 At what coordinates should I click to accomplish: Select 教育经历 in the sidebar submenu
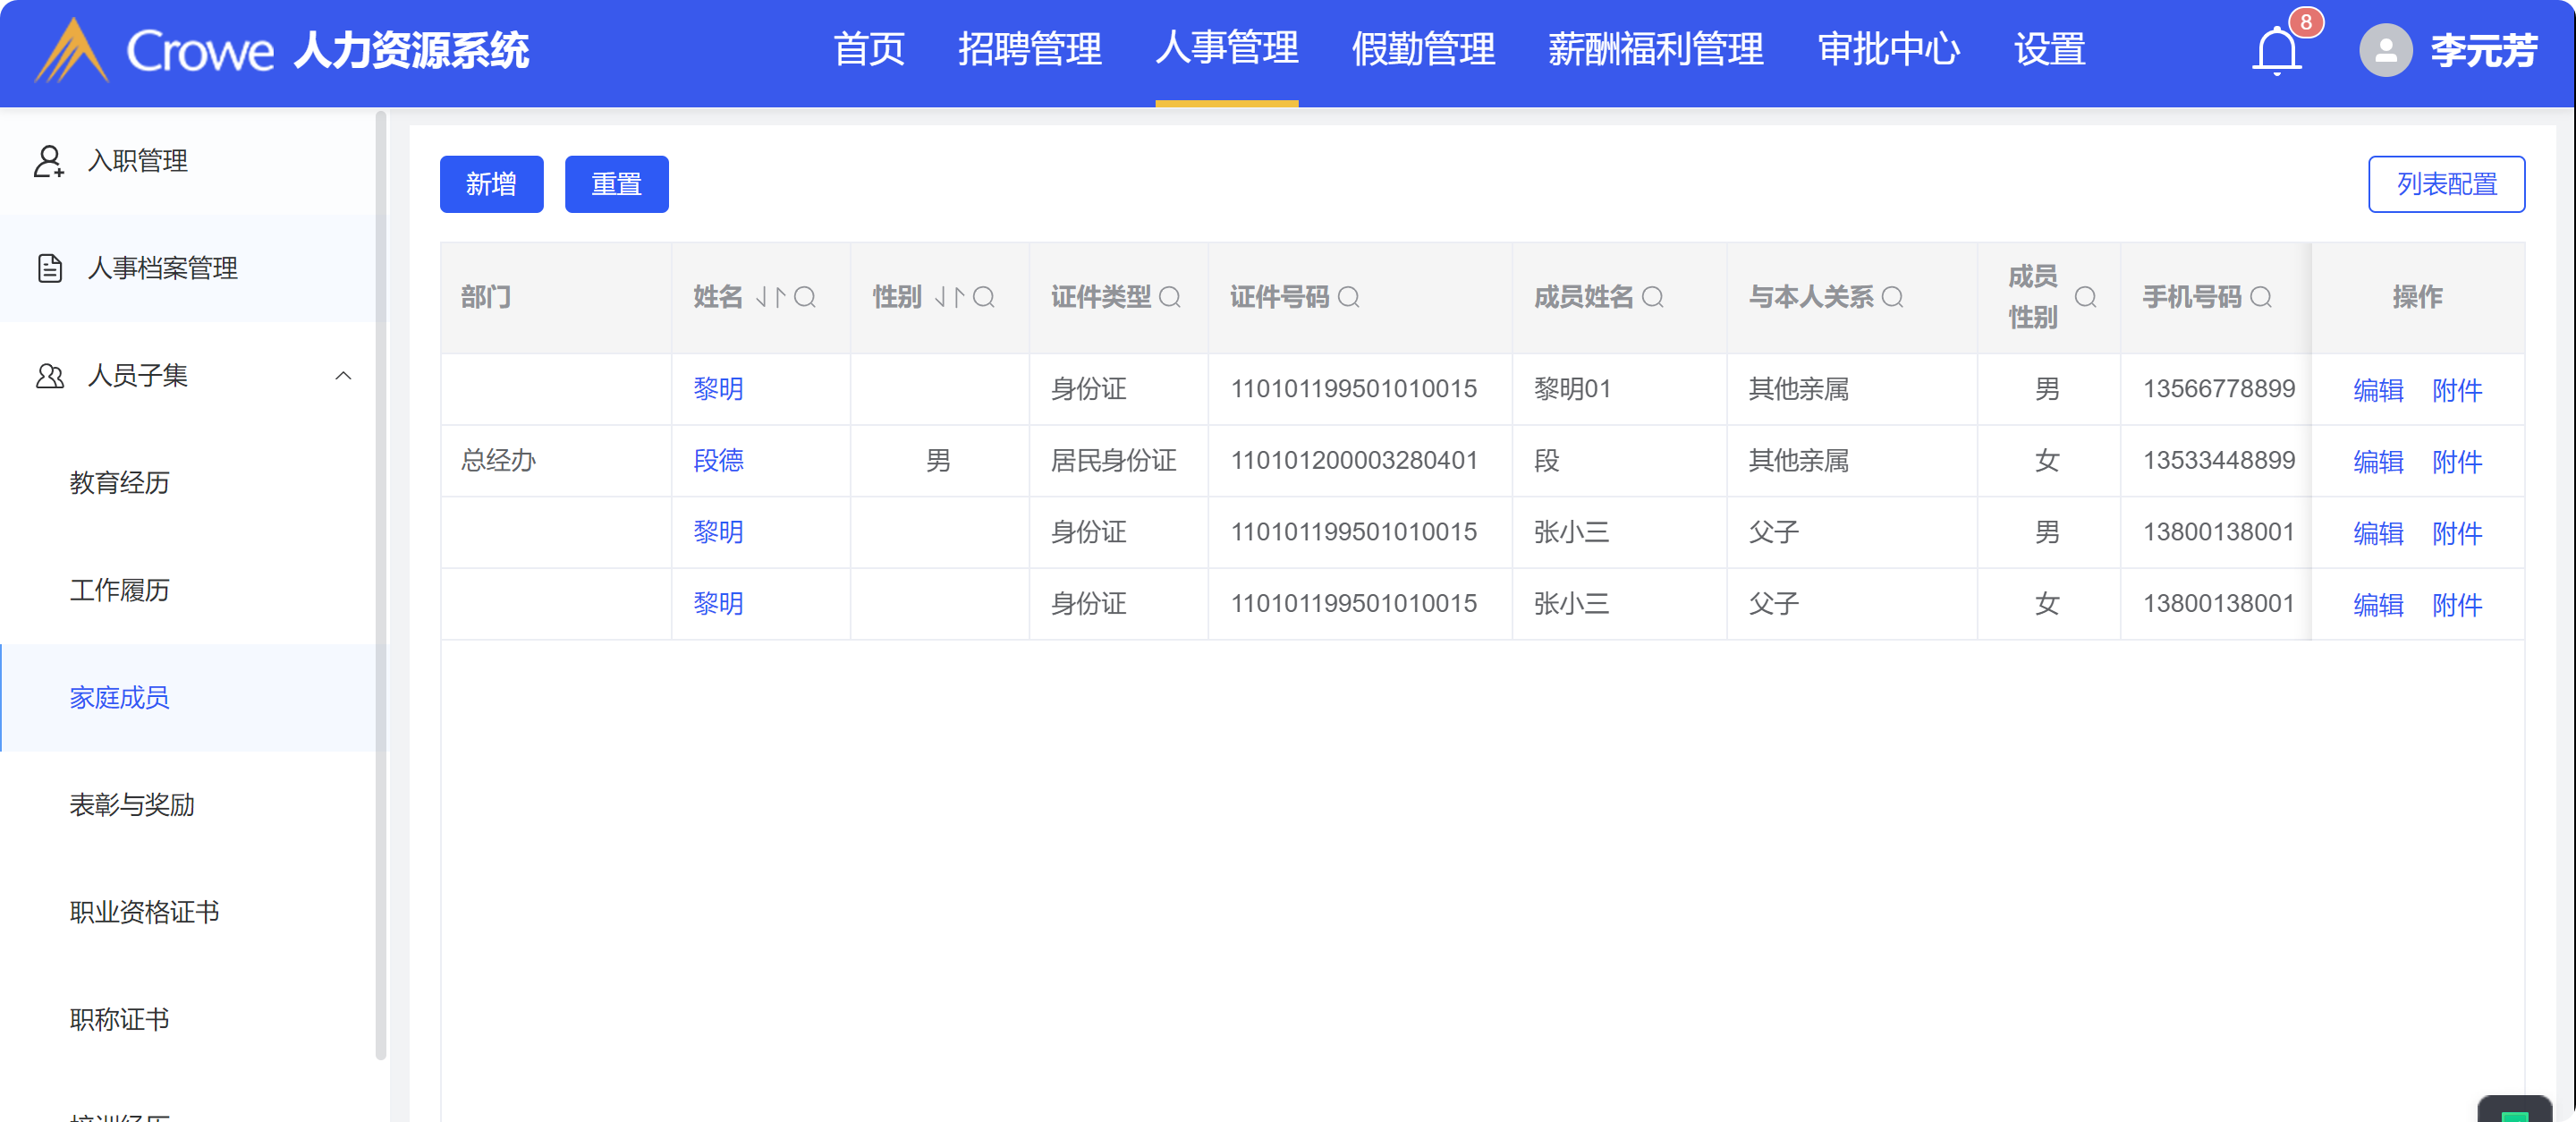pos(119,483)
